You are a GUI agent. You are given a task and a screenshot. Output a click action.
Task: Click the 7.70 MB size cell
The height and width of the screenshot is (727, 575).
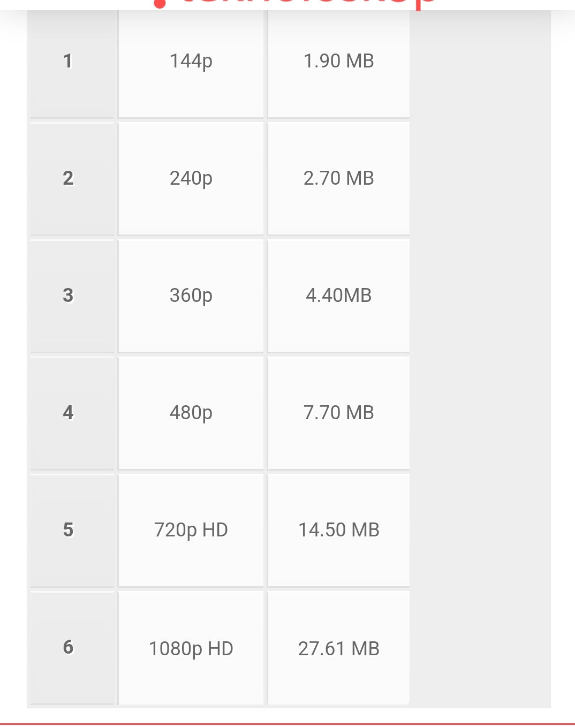click(x=338, y=413)
